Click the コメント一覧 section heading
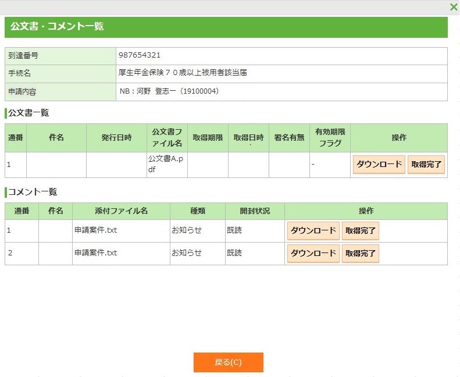Viewport: 460px width, 377px height. pyautogui.click(x=33, y=192)
